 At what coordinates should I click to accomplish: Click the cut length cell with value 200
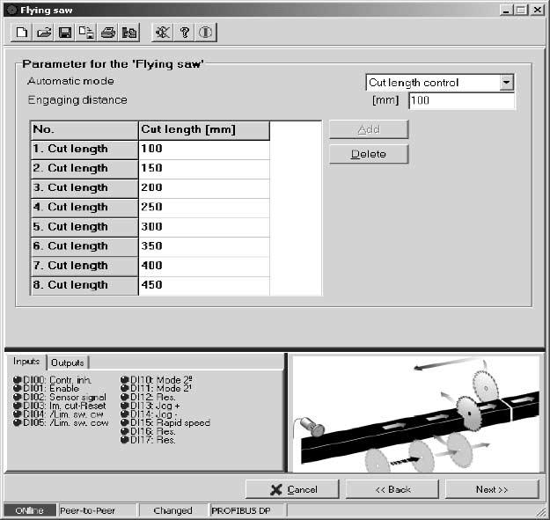pyautogui.click(x=204, y=188)
